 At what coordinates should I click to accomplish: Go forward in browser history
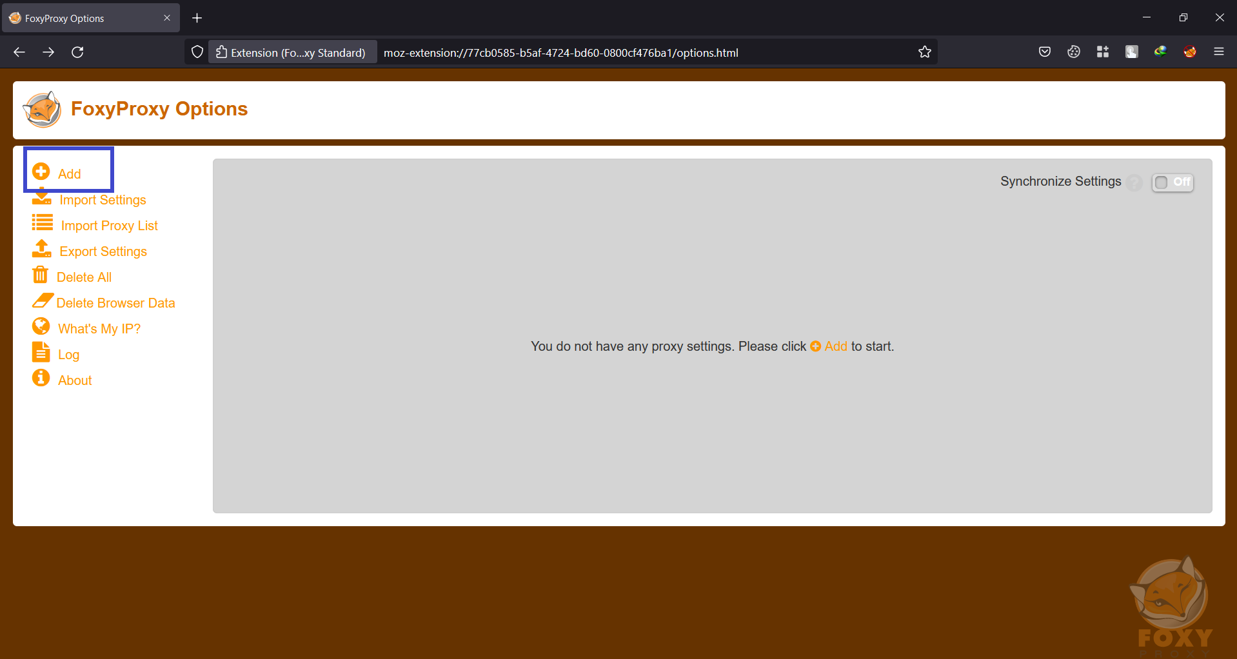[48, 52]
